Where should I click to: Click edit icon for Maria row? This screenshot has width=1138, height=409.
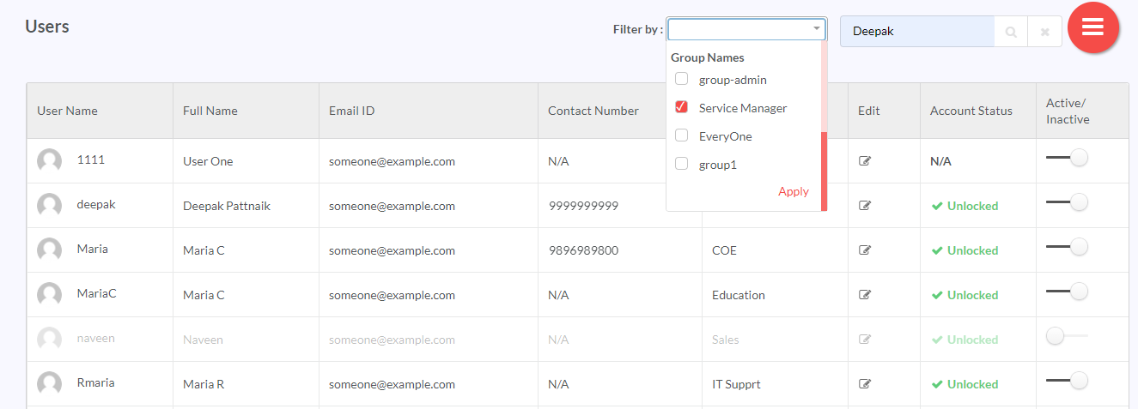(865, 250)
